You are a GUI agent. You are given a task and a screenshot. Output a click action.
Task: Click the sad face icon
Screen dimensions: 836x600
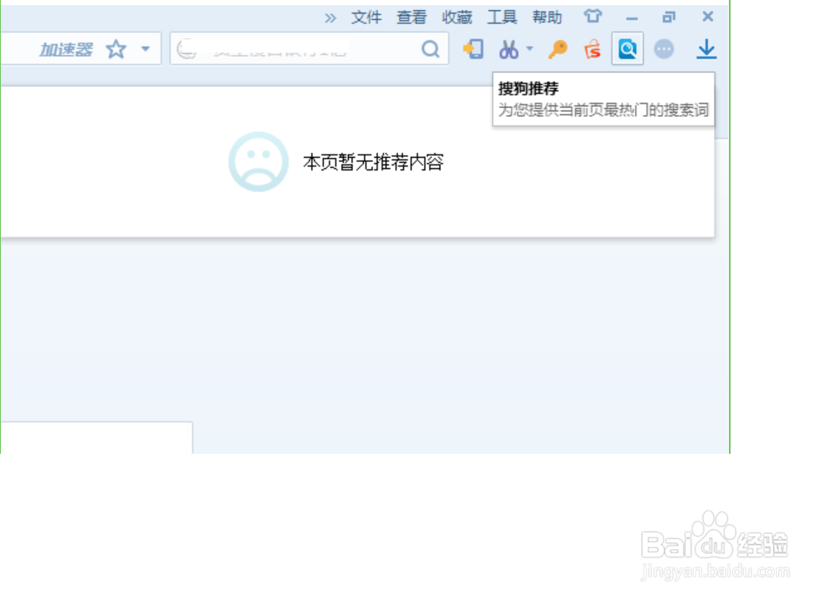259,161
